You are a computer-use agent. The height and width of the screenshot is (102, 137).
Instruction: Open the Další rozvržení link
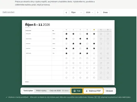(9, 12)
